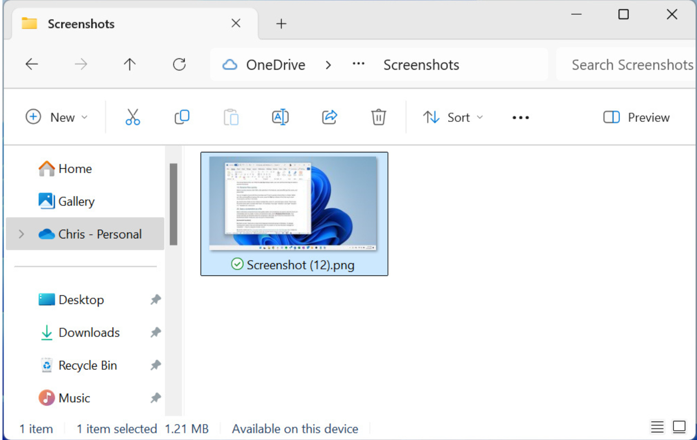Share the selected file via the Share icon
The height and width of the screenshot is (440, 697).
click(x=329, y=117)
